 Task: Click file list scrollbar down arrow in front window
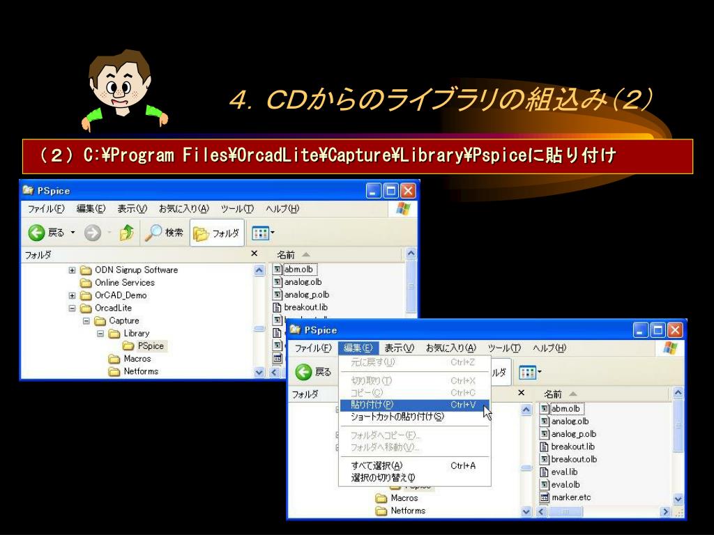pyautogui.click(x=678, y=499)
